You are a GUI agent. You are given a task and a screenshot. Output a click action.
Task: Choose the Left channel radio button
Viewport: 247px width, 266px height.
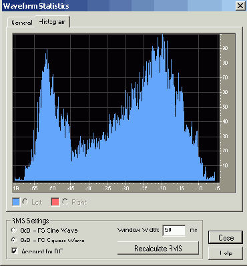(25, 202)
